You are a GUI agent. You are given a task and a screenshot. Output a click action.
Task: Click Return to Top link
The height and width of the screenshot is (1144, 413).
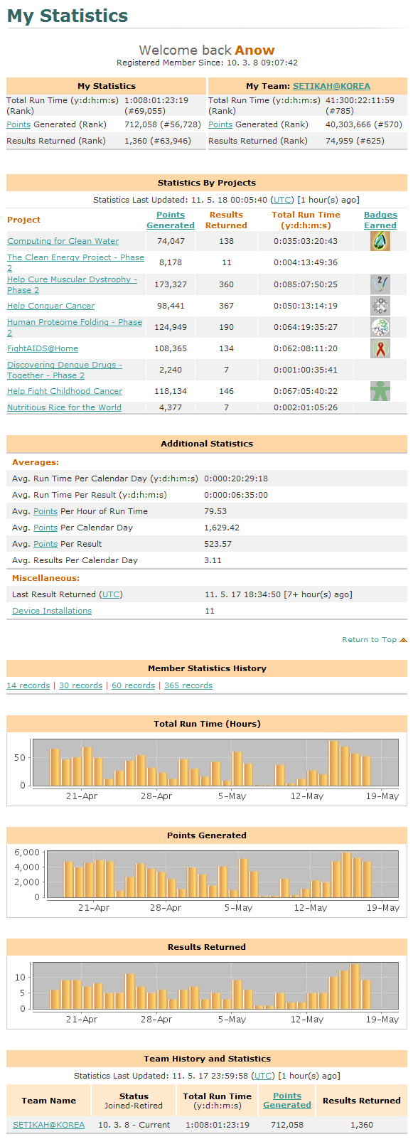(369, 640)
